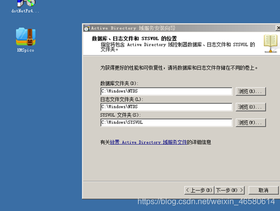
Task: Close the Active Directory wizard window
Action: point(277,28)
